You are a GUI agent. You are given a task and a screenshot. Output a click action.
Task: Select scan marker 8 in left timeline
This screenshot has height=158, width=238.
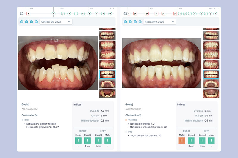[103, 14]
